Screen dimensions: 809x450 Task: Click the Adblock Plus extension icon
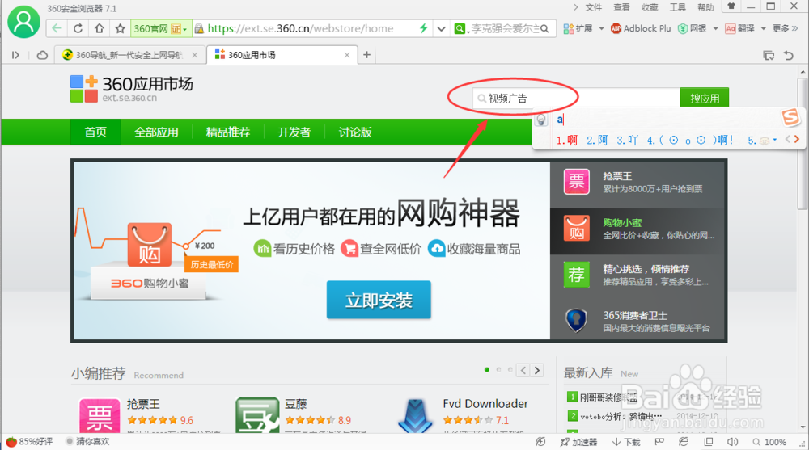coord(616,28)
